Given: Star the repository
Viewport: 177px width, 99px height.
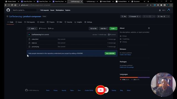Looking at the screenshot, I should (x=162, y=16).
